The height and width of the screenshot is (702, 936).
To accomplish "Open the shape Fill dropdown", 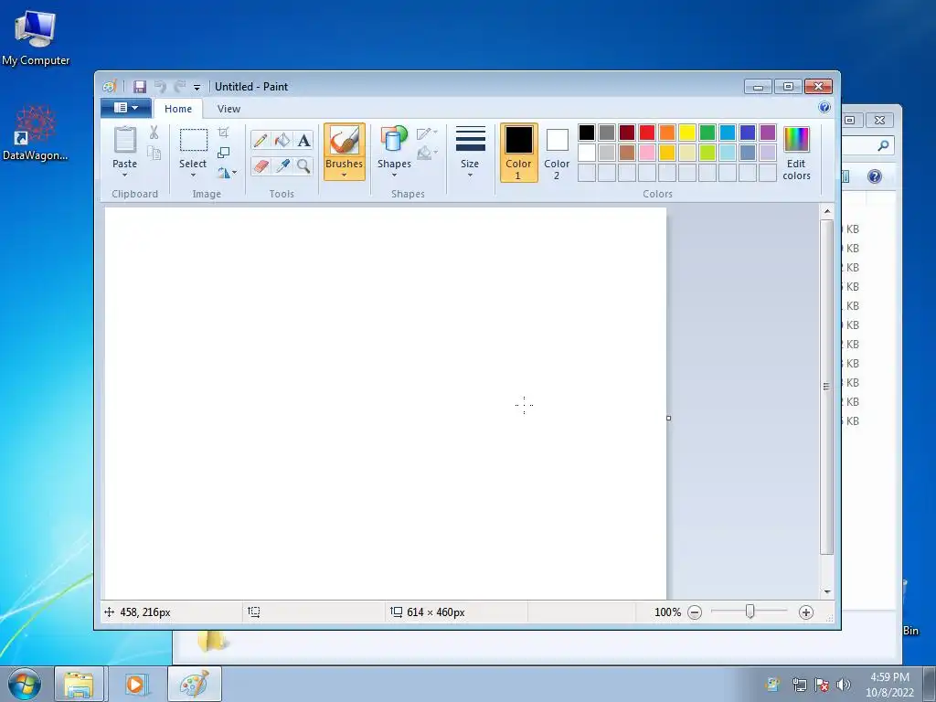I will [427, 154].
